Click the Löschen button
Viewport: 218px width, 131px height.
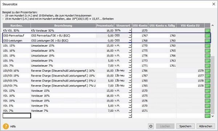(165, 126)
